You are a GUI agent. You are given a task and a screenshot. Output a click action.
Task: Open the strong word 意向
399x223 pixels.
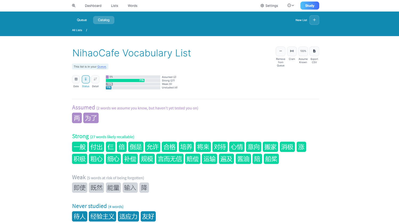coord(253,147)
